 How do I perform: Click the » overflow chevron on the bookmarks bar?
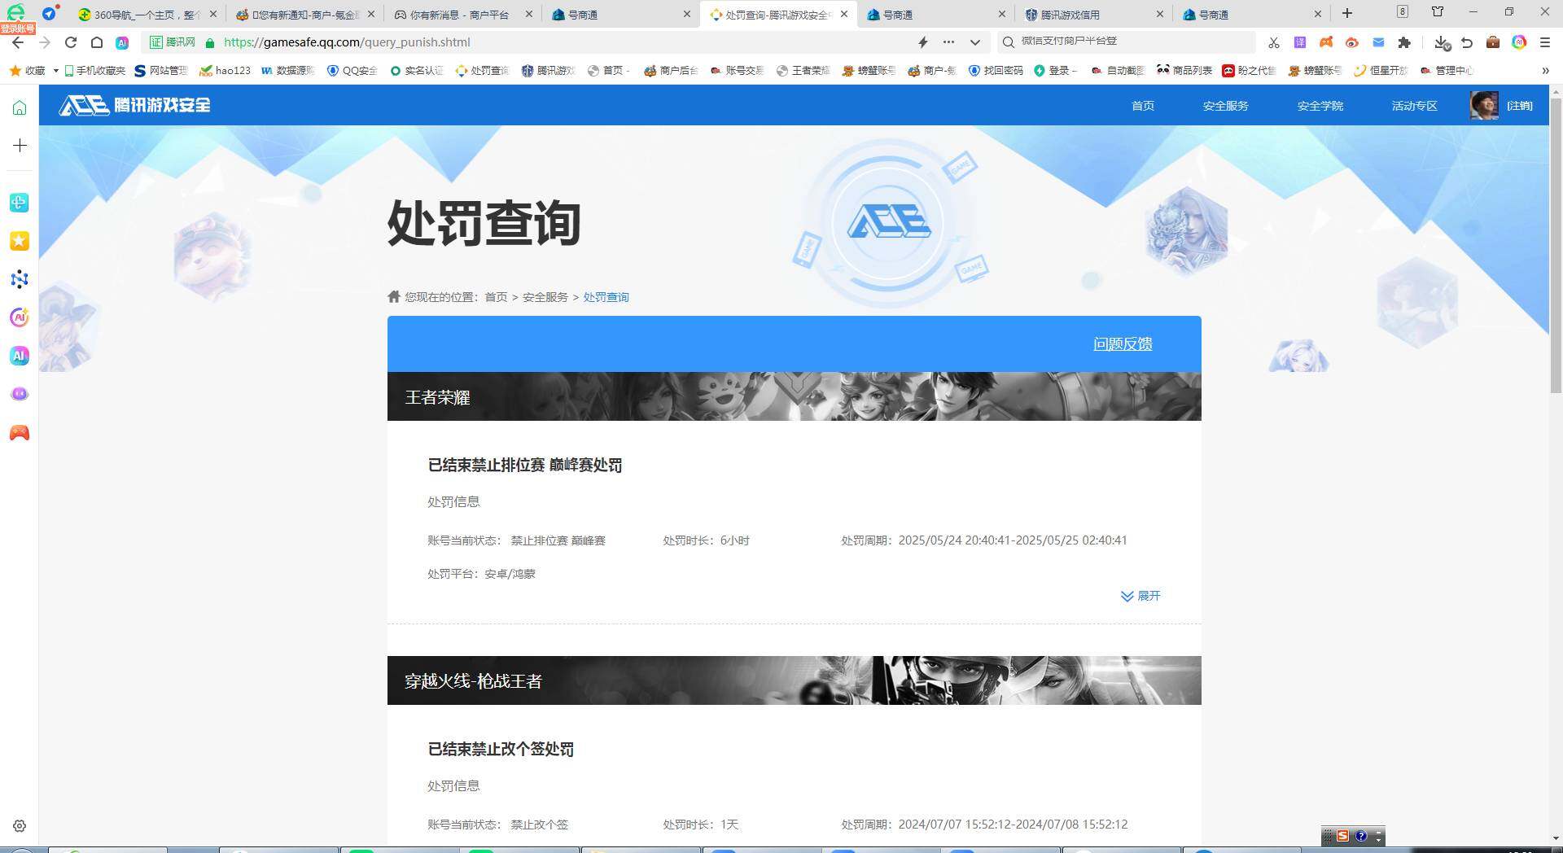[1546, 71]
